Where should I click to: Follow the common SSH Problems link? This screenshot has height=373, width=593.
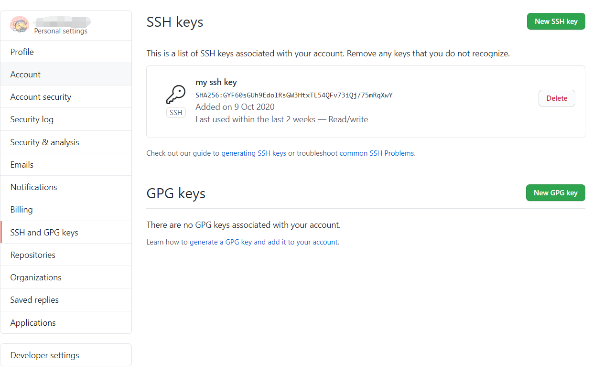click(x=377, y=154)
